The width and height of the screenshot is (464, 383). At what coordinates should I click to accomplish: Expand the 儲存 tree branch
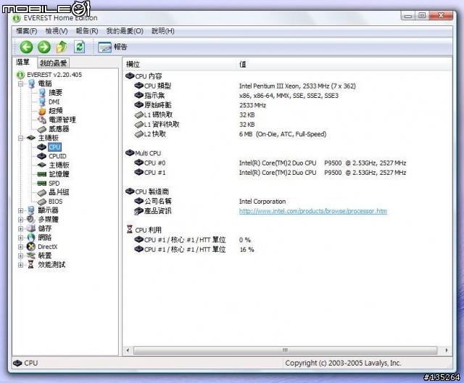point(21,228)
